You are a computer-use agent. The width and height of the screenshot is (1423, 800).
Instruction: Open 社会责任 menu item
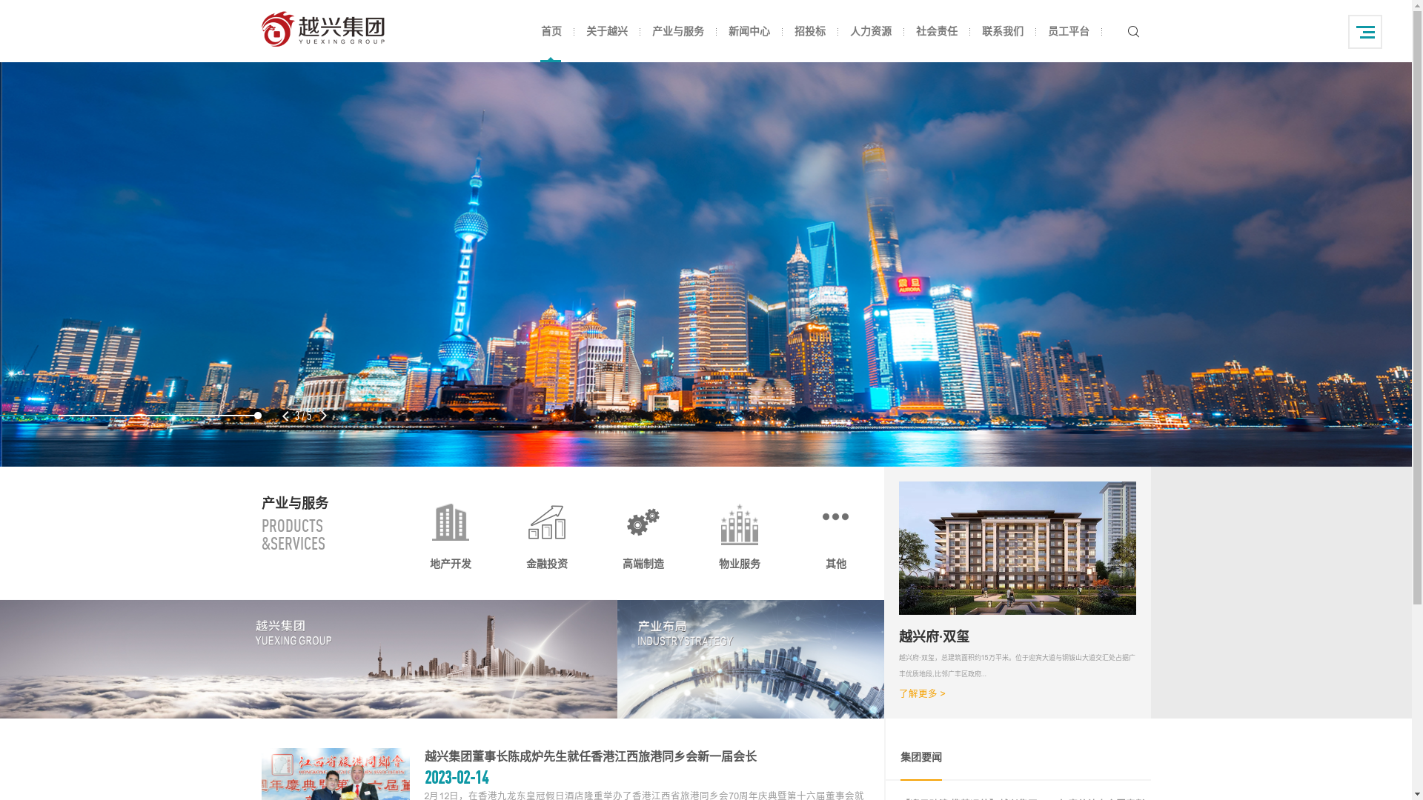point(937,31)
